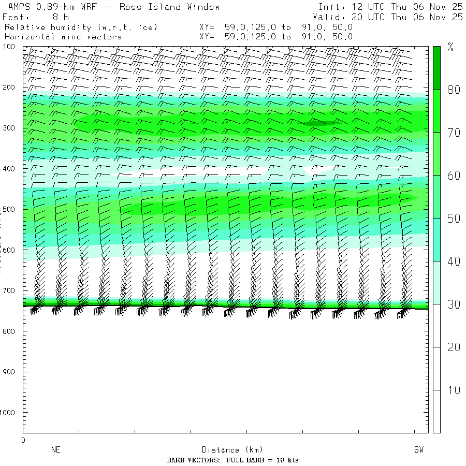Click the 'Distance (km)' axis title
The image size is (466, 466).
click(232, 449)
